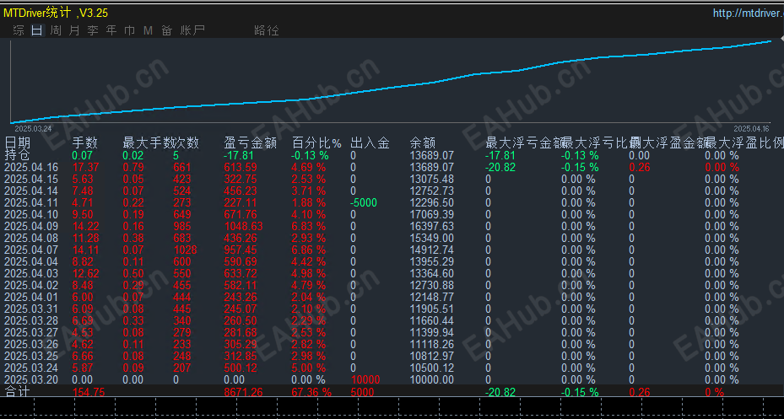Viewport: 784px width, 419px height.
Task: Open the 周 weekly tab
Action: pyautogui.click(x=56, y=31)
